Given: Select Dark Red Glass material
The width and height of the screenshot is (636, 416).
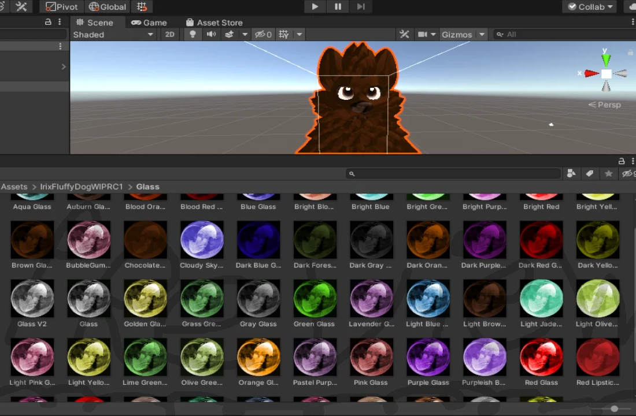Looking at the screenshot, I should 541,240.
